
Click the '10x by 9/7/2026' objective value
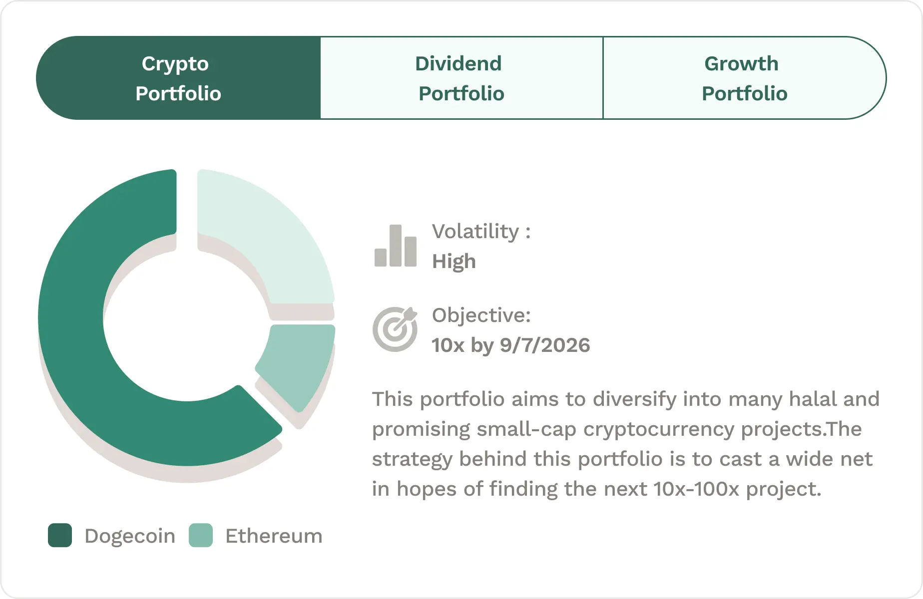point(510,345)
